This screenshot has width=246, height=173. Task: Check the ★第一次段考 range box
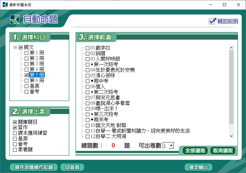(x=88, y=65)
